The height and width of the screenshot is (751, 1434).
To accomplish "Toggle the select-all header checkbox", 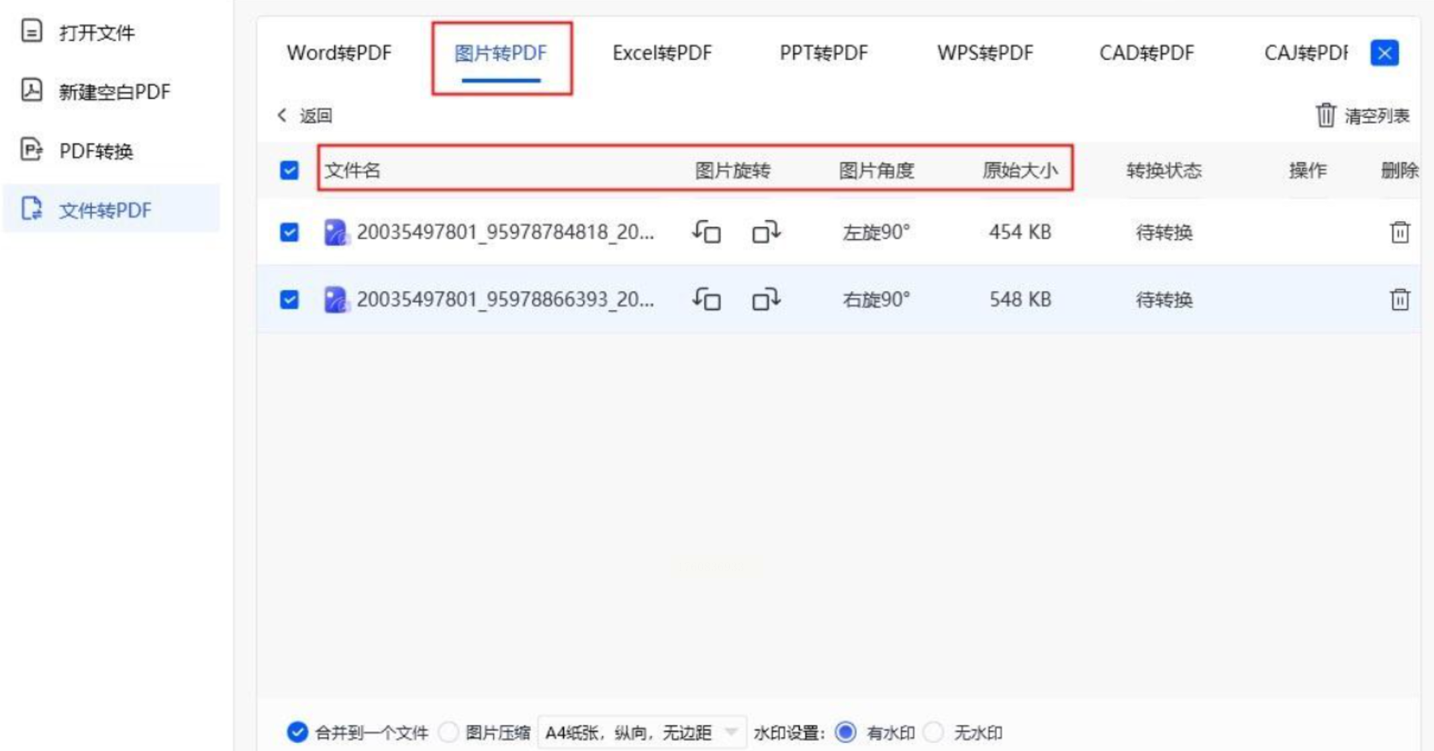I will tap(289, 170).
